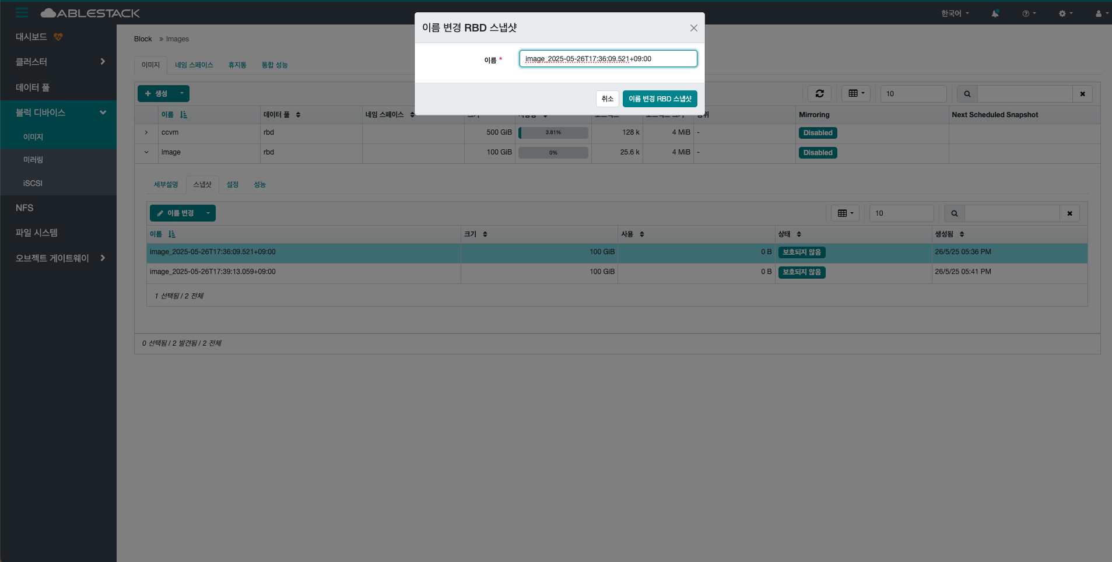Click the search magnifier in images toolbar

tap(967, 94)
